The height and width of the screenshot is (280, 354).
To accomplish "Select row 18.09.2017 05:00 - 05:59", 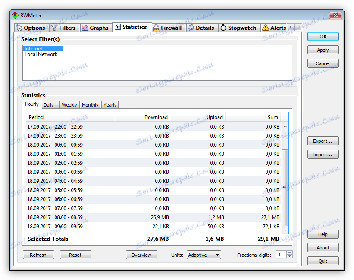I will (154, 190).
